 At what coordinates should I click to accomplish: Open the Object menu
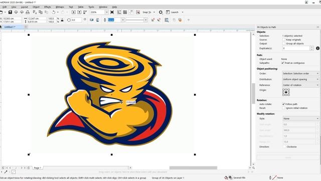click(x=36, y=7)
